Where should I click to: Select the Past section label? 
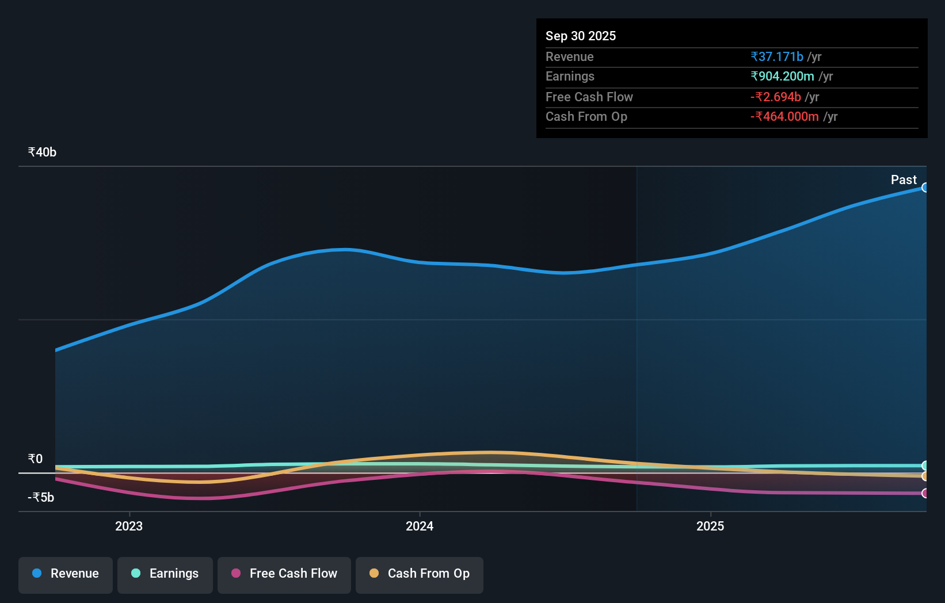coord(903,180)
